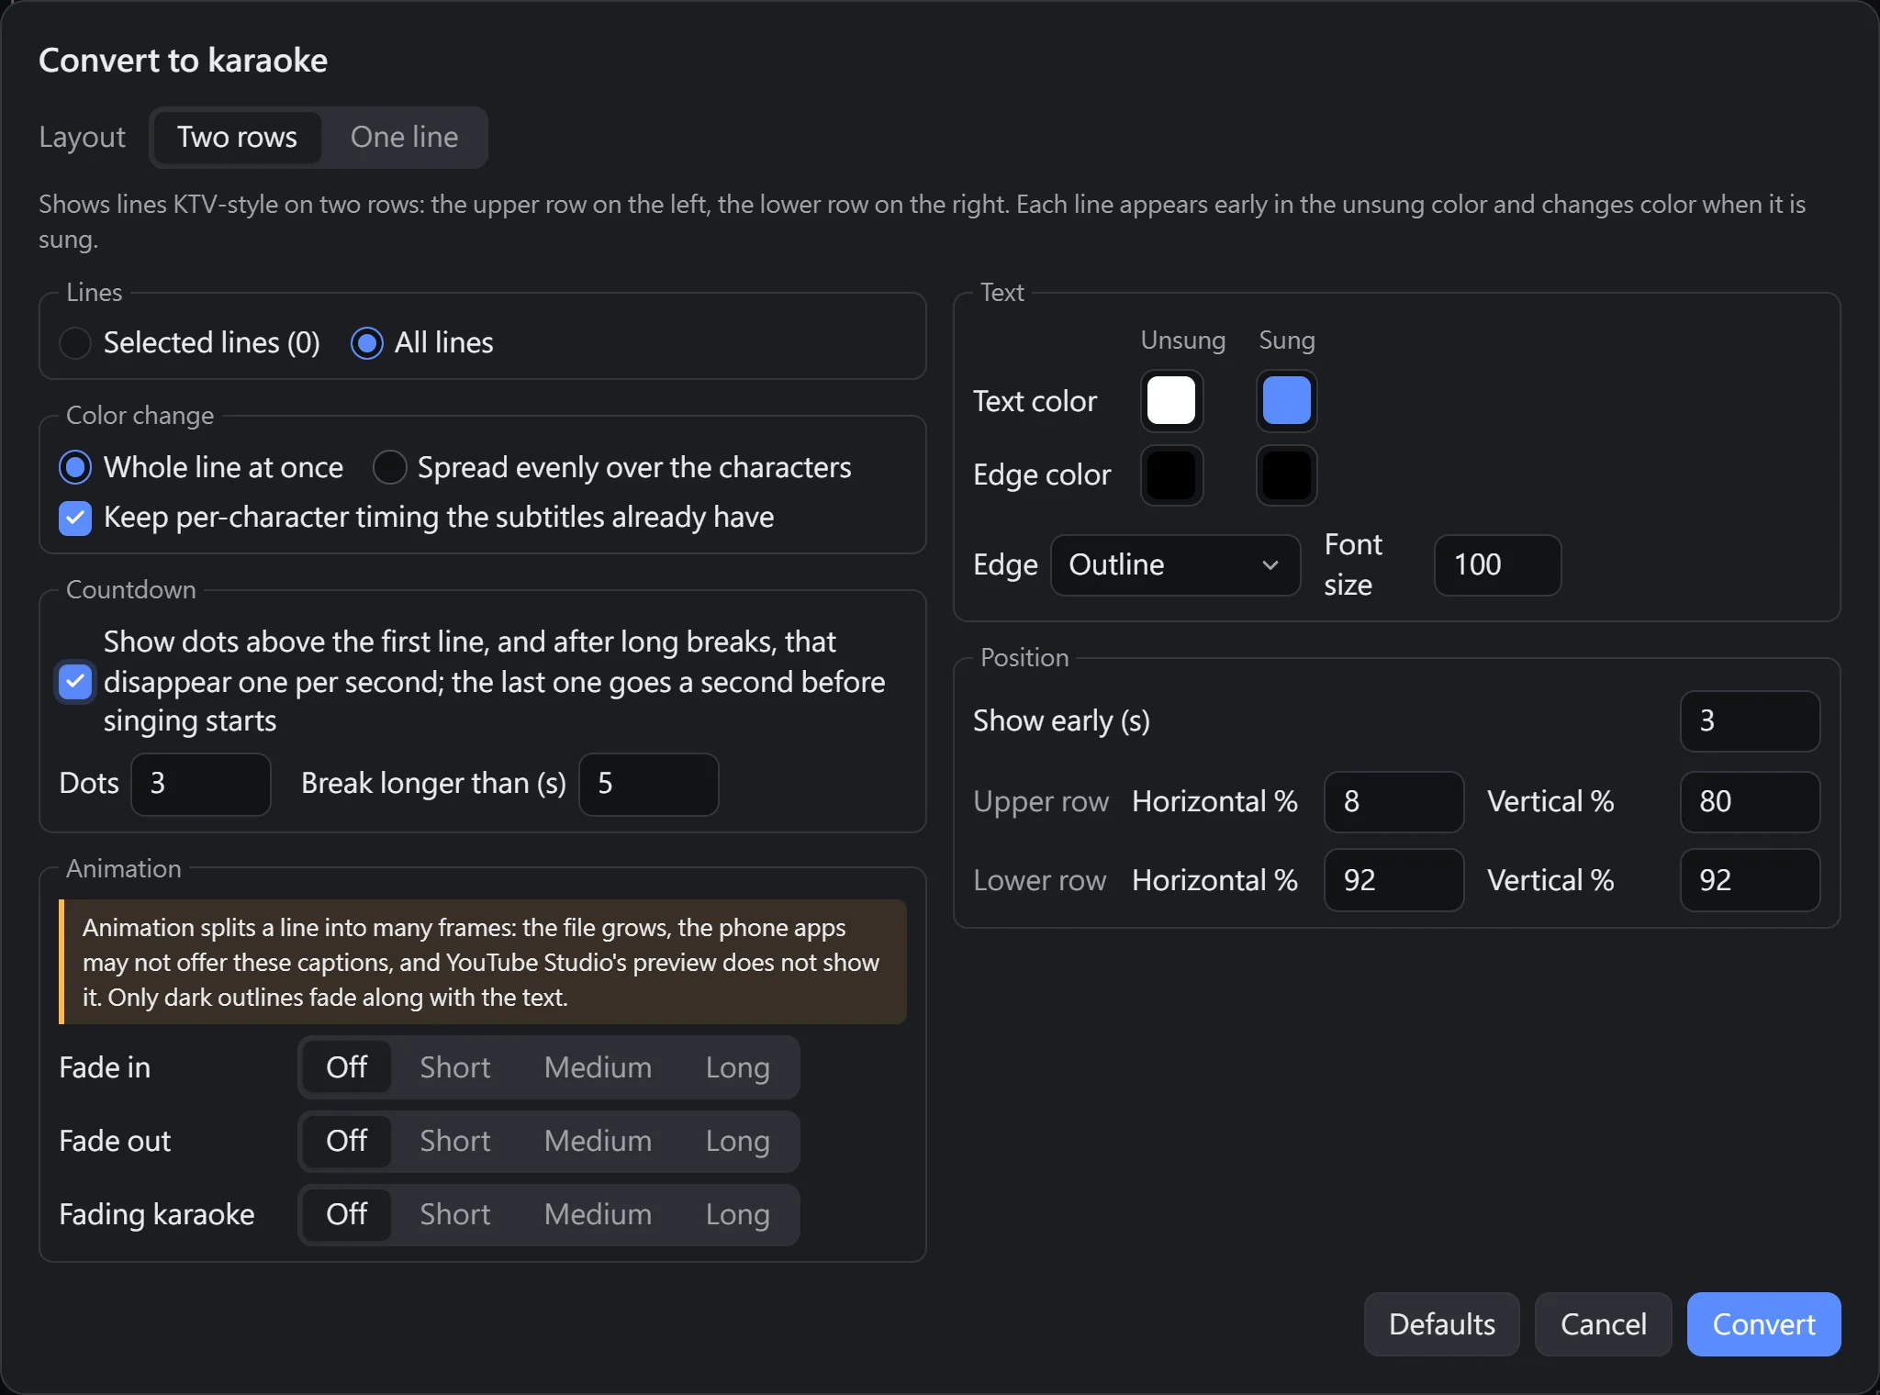1880x1395 pixels.
Task: Open the Sung edge color swatch
Action: [x=1287, y=475]
